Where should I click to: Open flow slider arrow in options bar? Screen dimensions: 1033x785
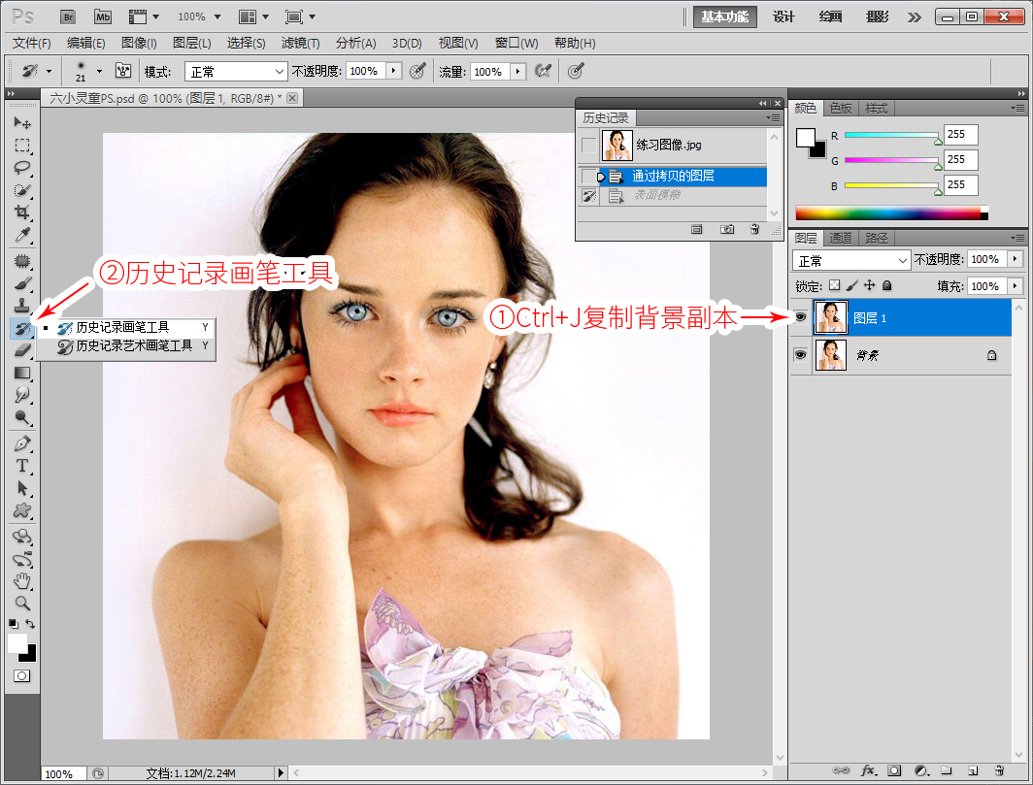518,71
